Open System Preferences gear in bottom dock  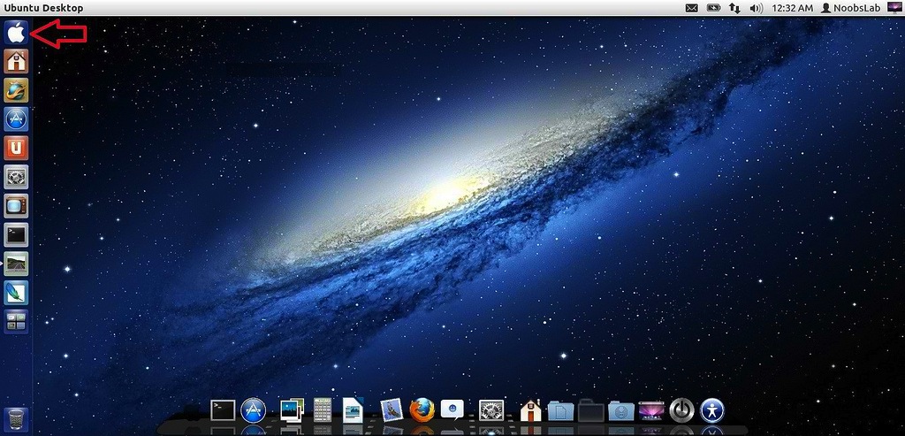(x=491, y=410)
